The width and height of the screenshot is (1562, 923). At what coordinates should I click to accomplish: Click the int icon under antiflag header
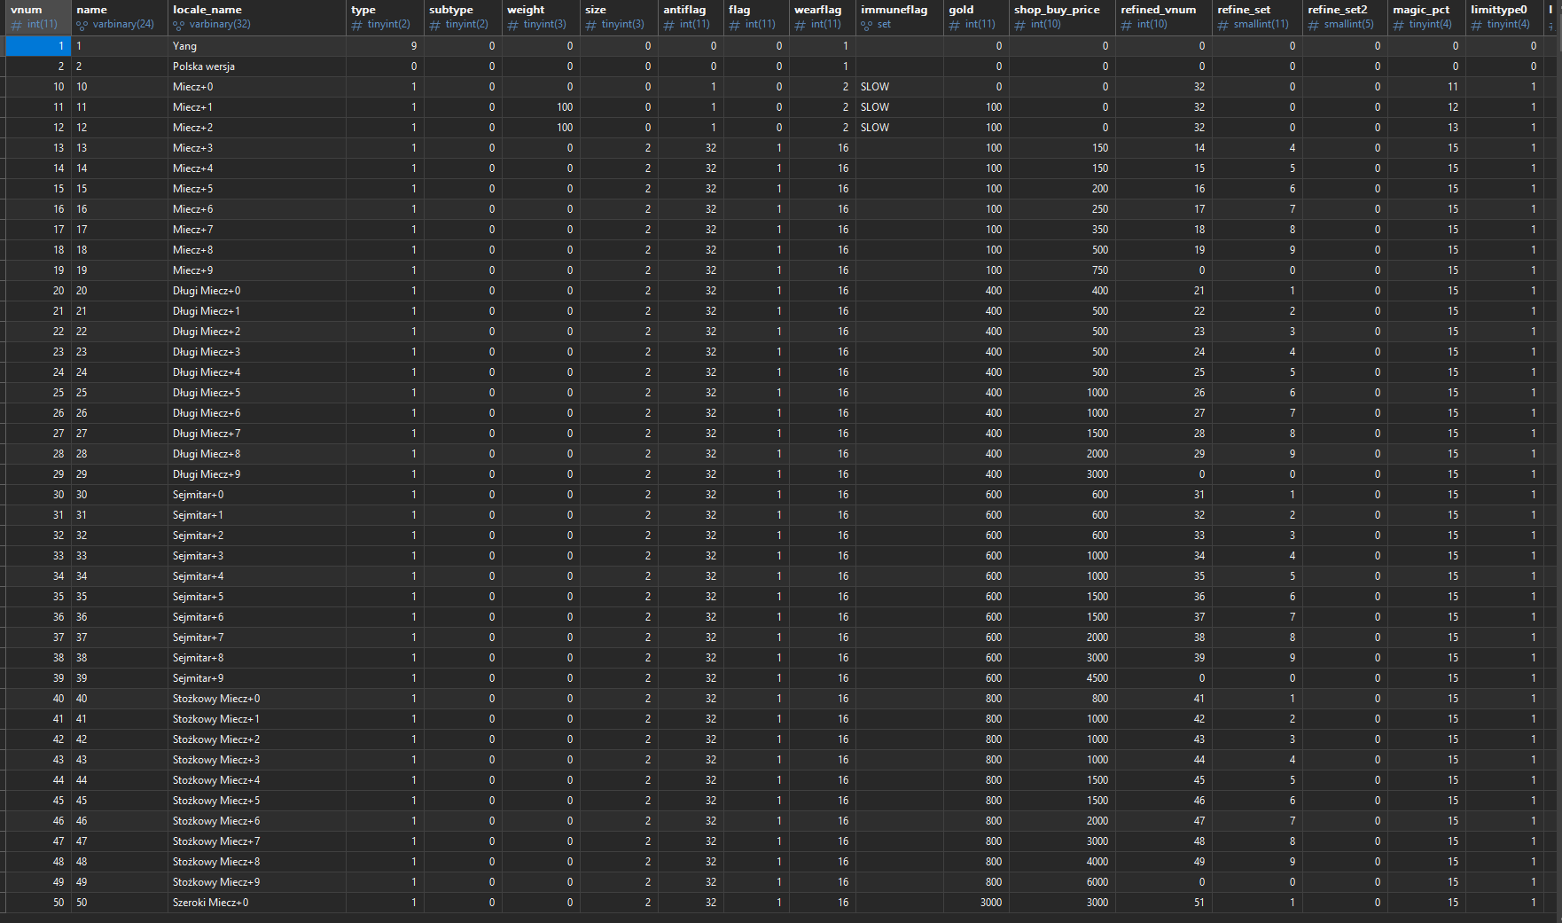(669, 25)
